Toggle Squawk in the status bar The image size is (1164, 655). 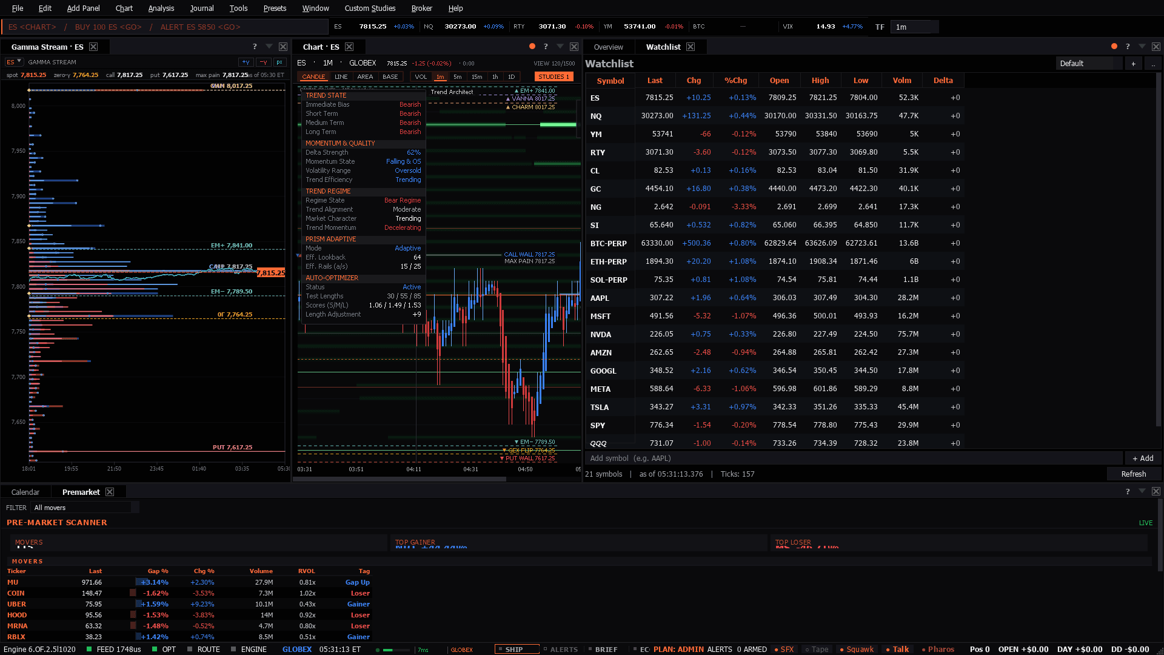pos(856,649)
